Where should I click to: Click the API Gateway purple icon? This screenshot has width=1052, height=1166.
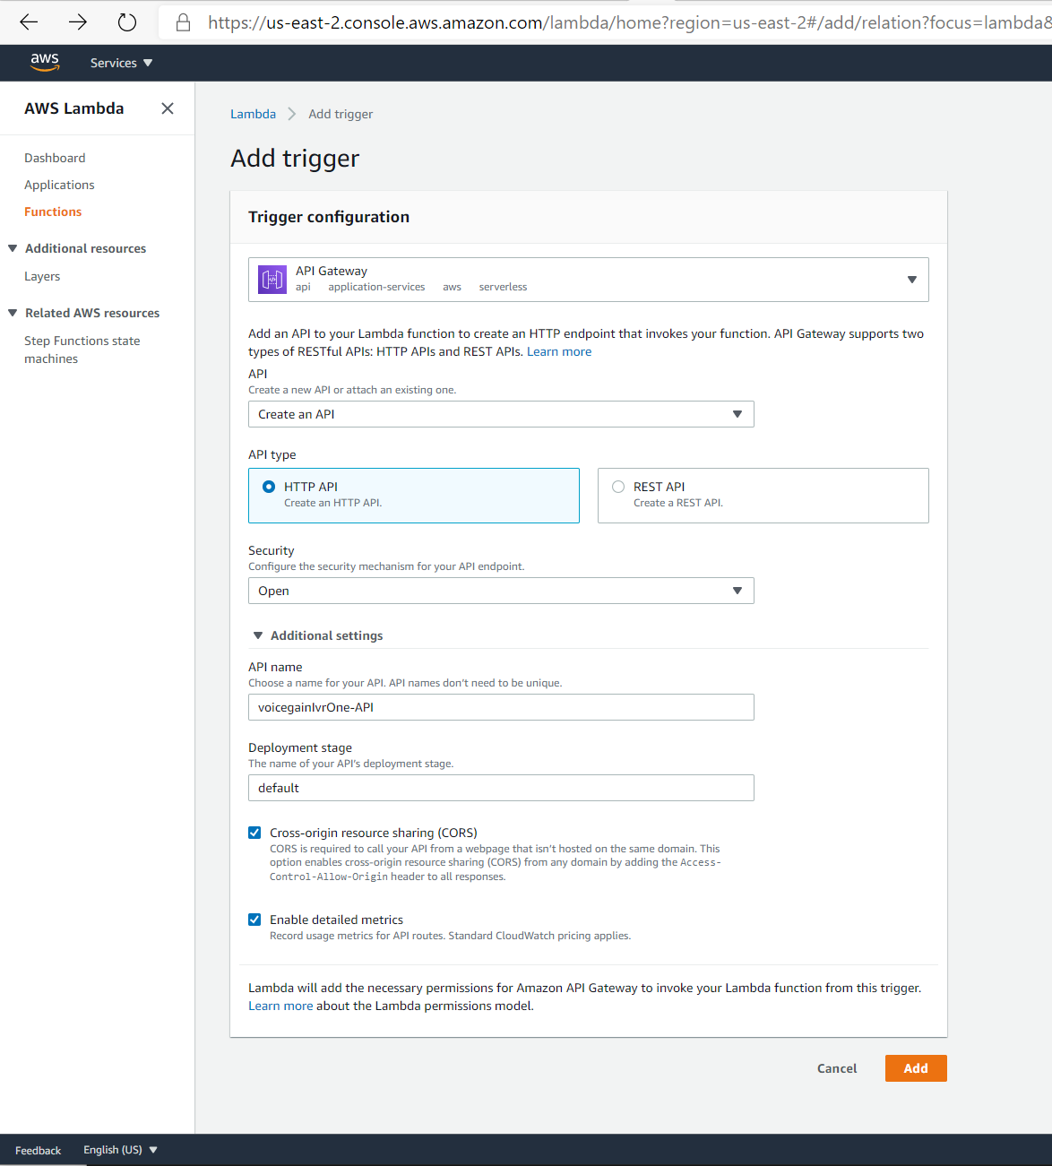coord(272,280)
